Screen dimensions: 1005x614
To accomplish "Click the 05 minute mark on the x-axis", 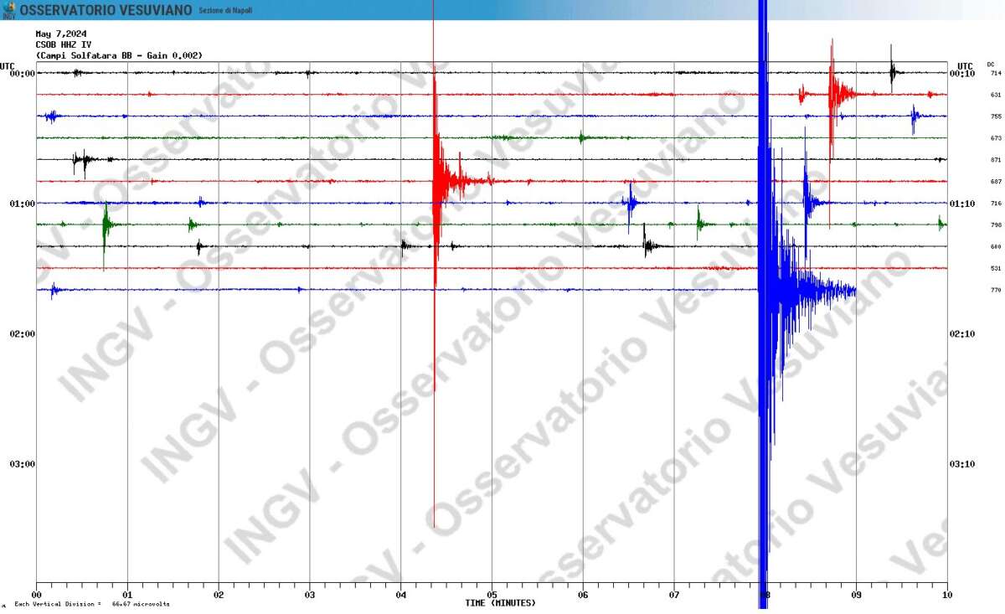I will pyautogui.click(x=492, y=596).
